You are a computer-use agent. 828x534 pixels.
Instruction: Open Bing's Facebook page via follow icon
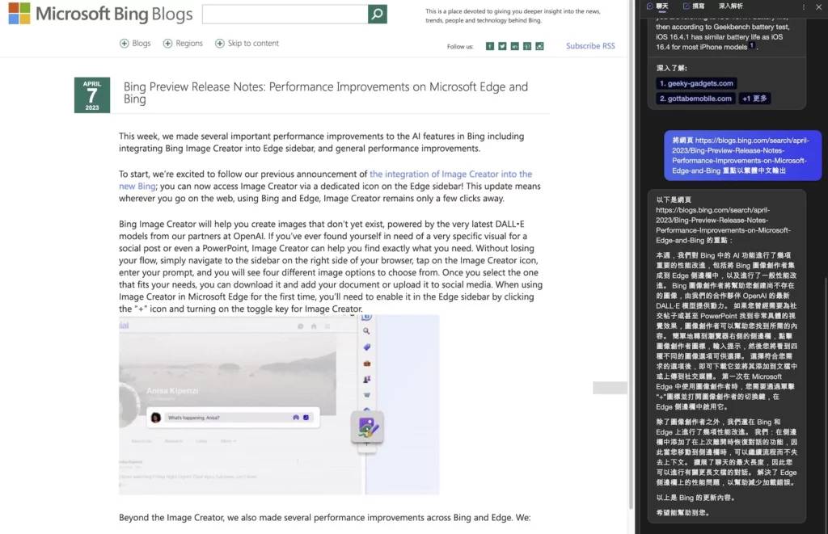pyautogui.click(x=490, y=46)
